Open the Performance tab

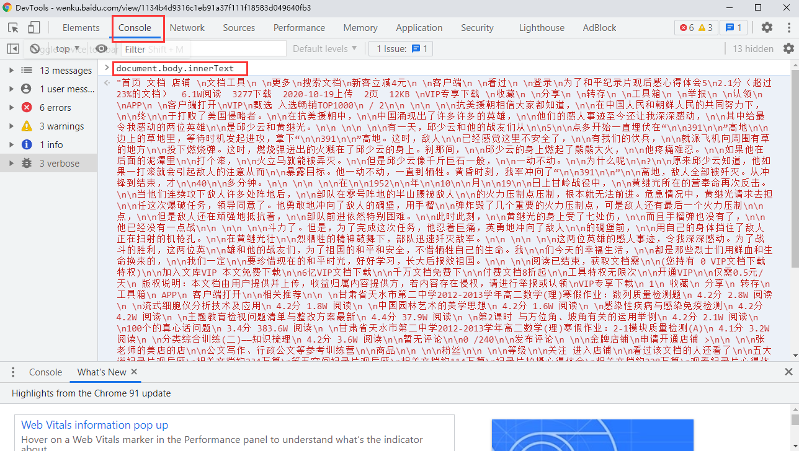[x=299, y=28]
